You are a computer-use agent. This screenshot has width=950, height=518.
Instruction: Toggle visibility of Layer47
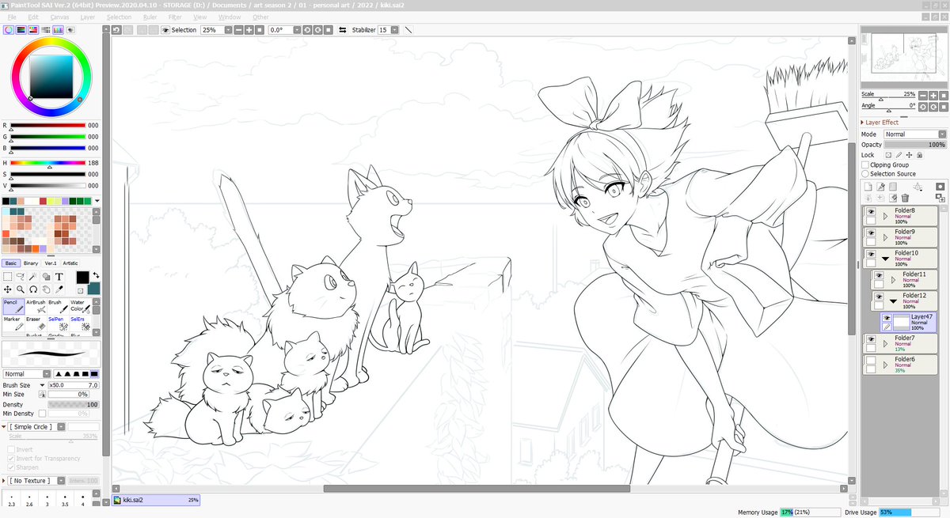tap(887, 317)
